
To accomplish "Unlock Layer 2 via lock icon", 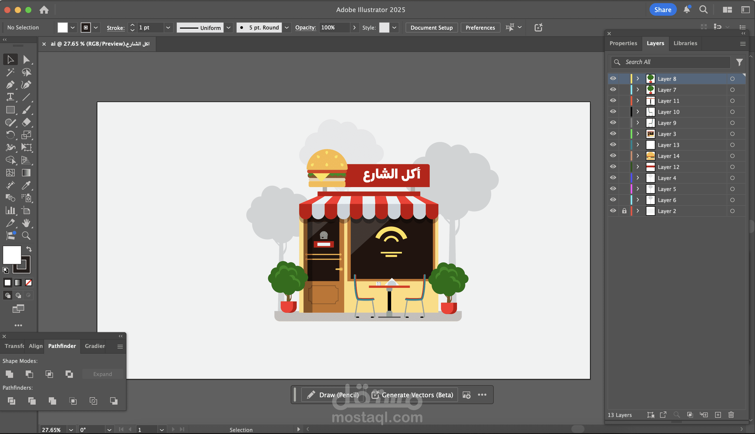I will pyautogui.click(x=624, y=211).
